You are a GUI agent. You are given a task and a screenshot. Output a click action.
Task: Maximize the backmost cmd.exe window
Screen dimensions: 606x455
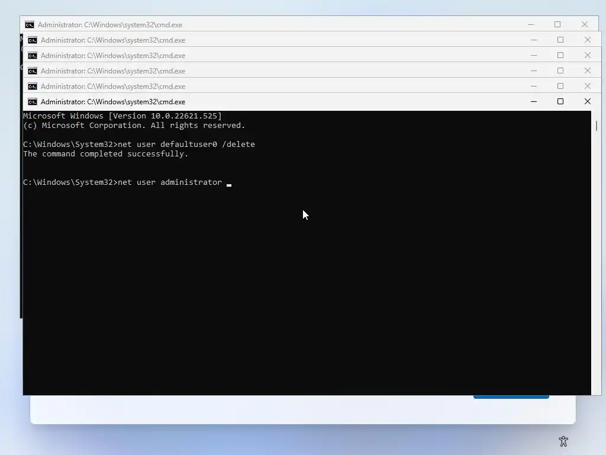557,24
